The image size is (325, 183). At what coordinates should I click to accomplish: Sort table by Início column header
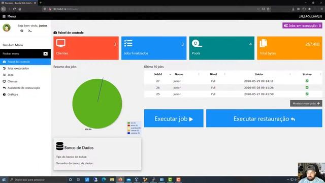(259, 74)
